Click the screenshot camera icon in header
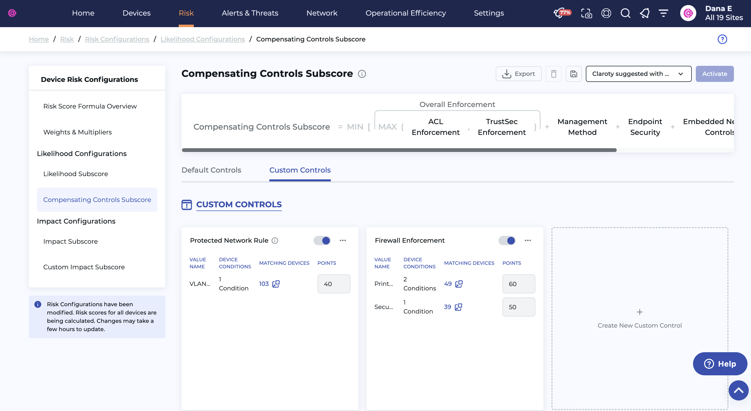751x411 pixels. tap(586, 13)
